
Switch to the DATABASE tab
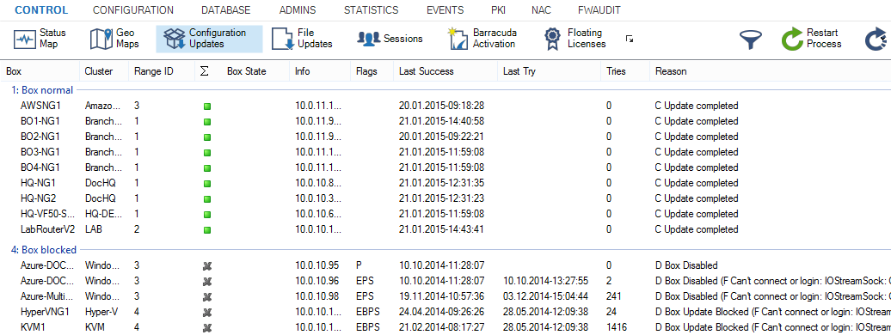tap(225, 10)
